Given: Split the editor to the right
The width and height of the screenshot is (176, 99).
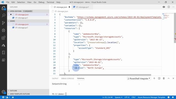Looking at the screenshot, I should (x=169, y=7).
